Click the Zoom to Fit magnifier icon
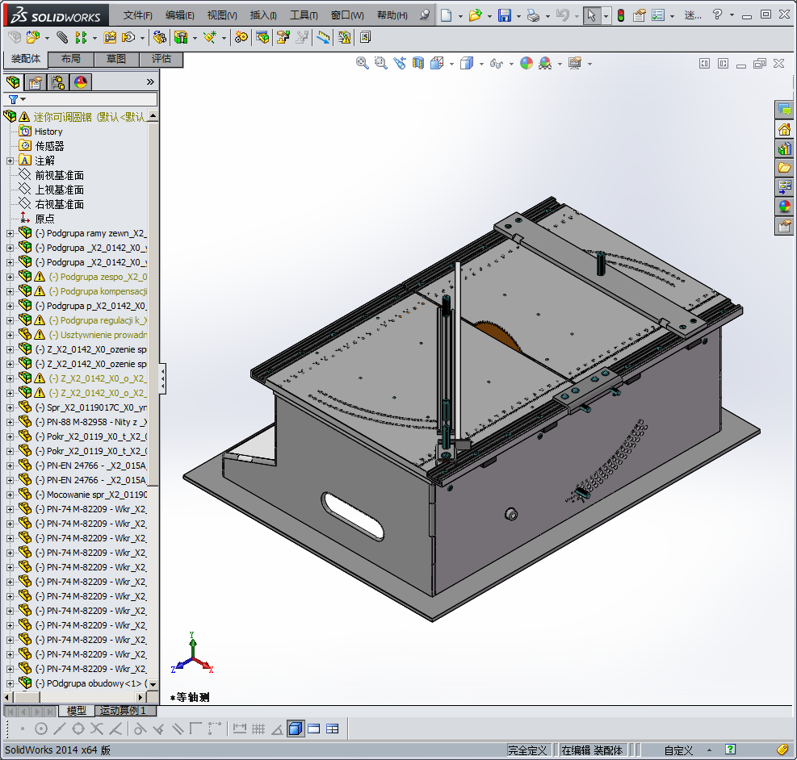The width and height of the screenshot is (797, 760). (x=363, y=63)
